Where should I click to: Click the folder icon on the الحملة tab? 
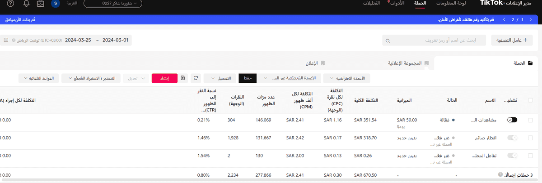click(x=530, y=63)
